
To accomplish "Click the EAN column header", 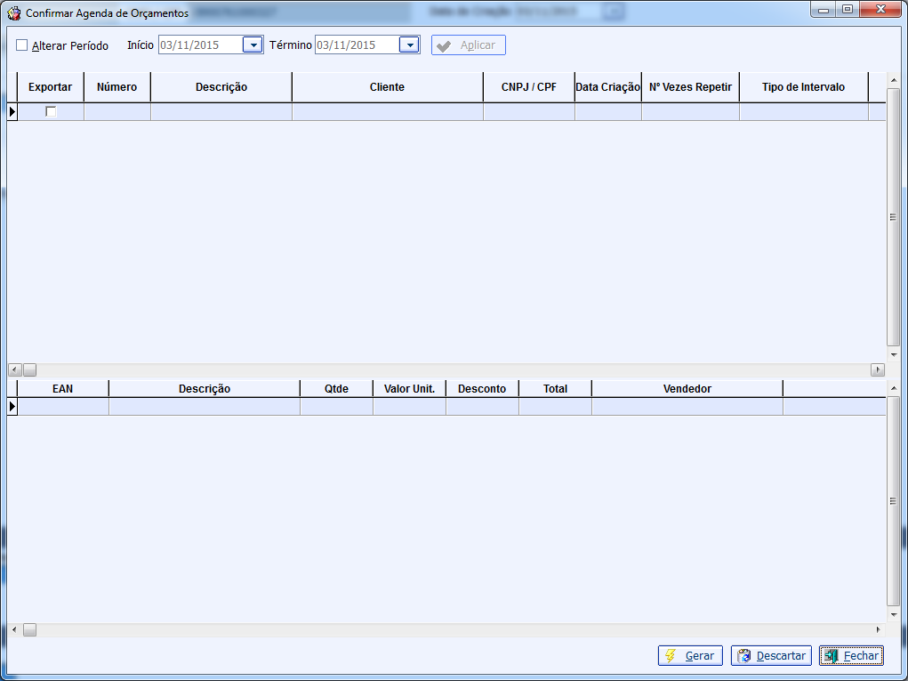I will 62,388.
